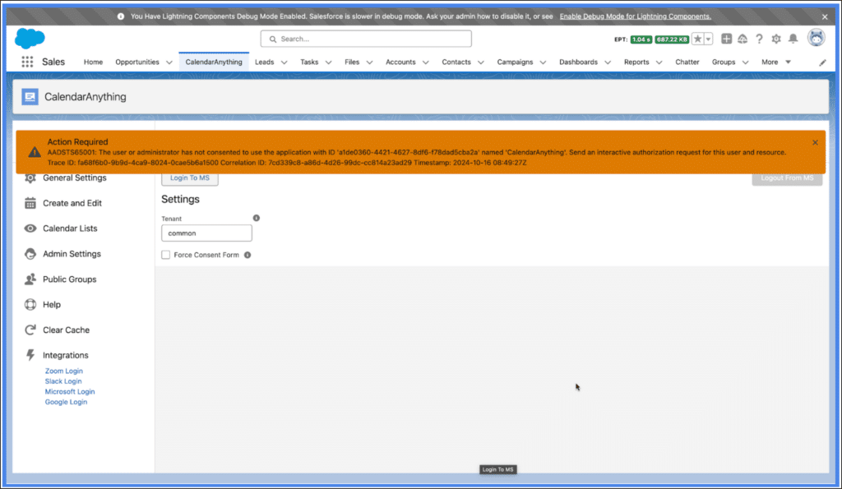
Task: Open the favorites list dropdown arrow
Action: [708, 39]
